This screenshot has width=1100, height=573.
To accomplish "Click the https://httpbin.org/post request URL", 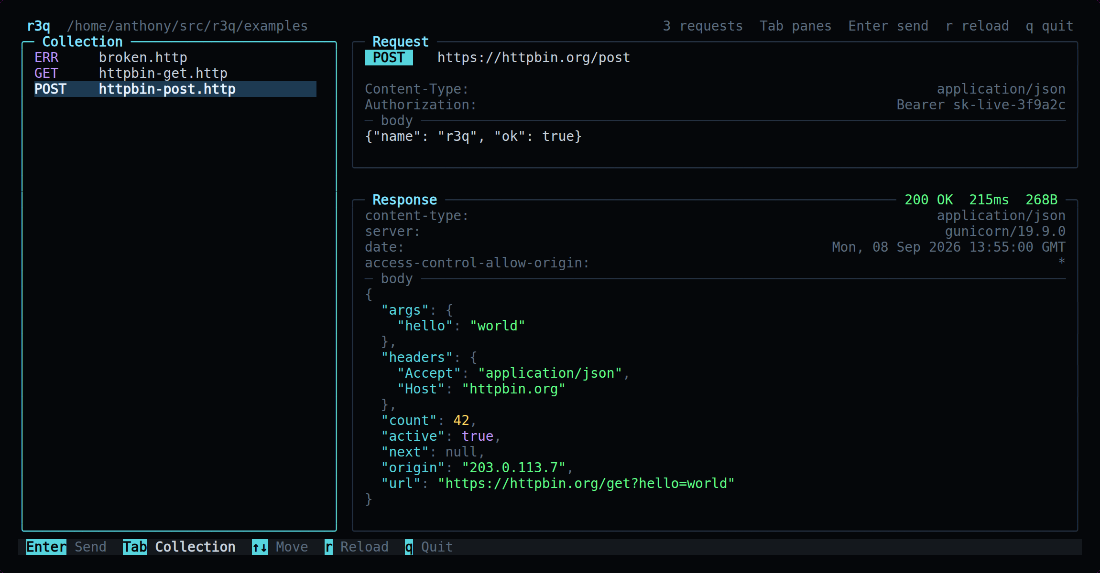I will (x=534, y=57).
